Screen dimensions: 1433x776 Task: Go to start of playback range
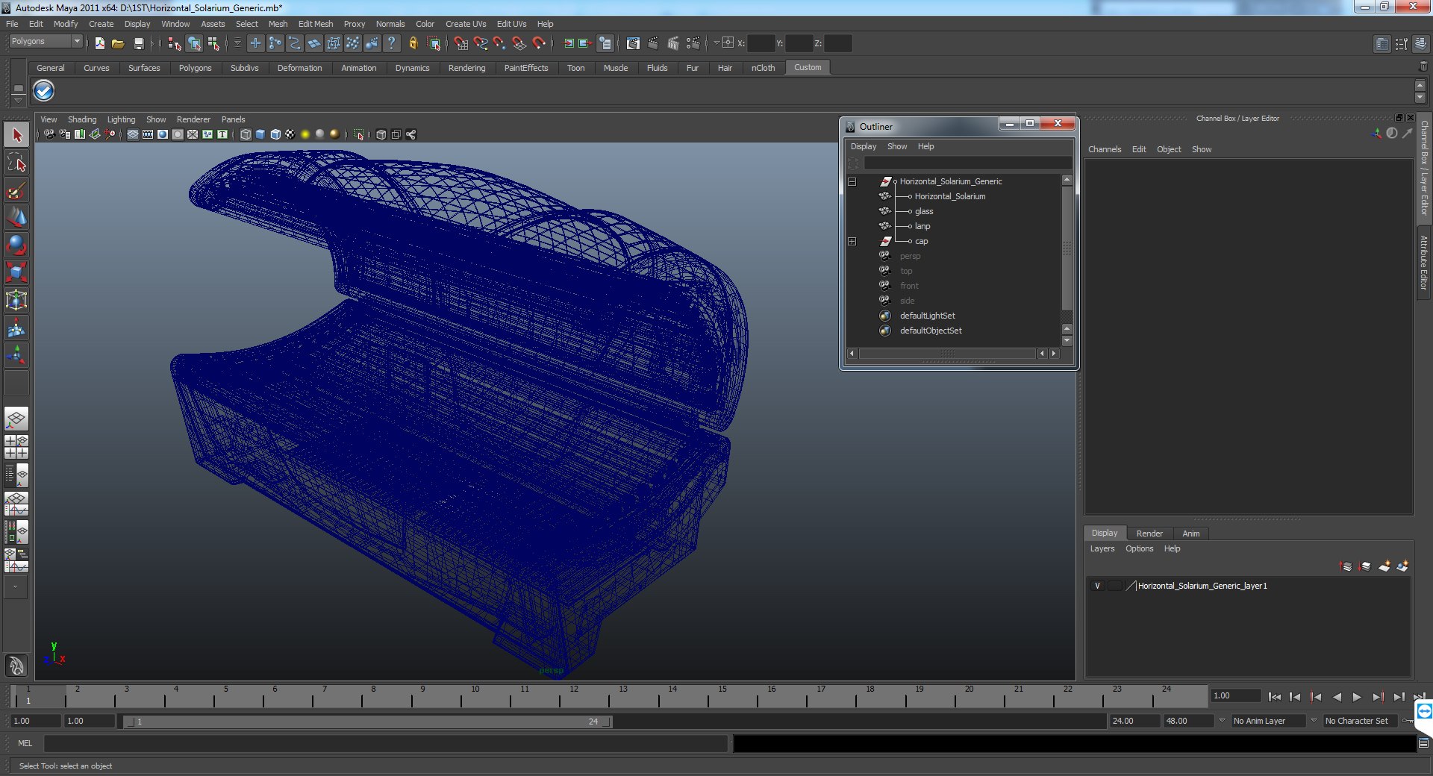[1274, 697]
